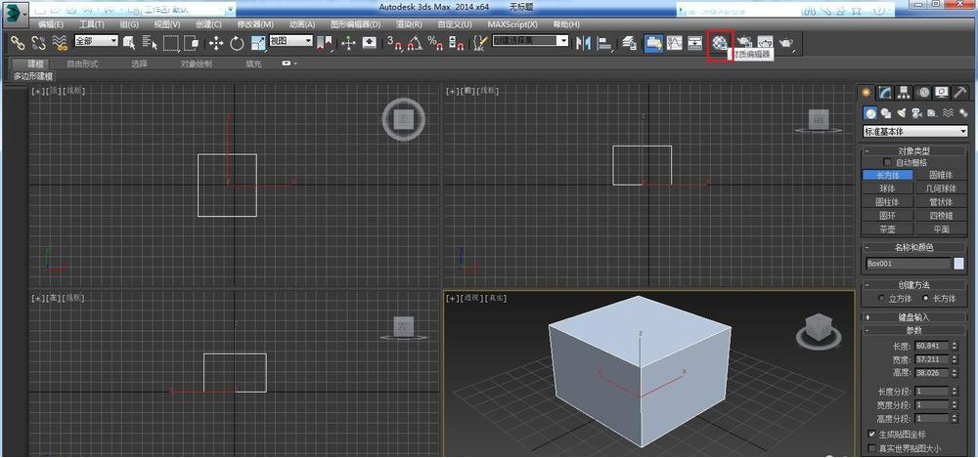The height and width of the screenshot is (458, 978).
Task: Open the 全部 selection filter dropdown
Action: (96, 41)
